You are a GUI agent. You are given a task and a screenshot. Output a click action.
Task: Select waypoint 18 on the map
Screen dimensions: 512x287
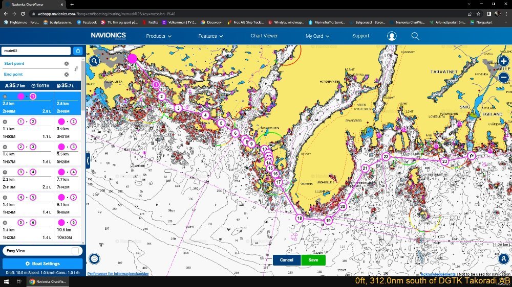(300, 218)
